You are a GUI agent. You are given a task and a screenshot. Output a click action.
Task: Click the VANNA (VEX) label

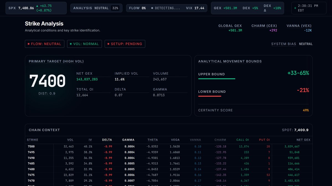(x=299, y=26)
